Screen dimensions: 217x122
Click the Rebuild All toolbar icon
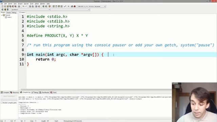point(61,6)
